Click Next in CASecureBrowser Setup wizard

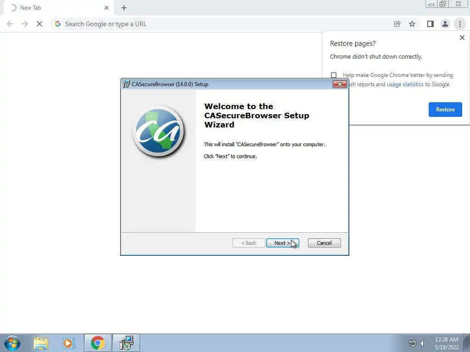click(x=282, y=243)
